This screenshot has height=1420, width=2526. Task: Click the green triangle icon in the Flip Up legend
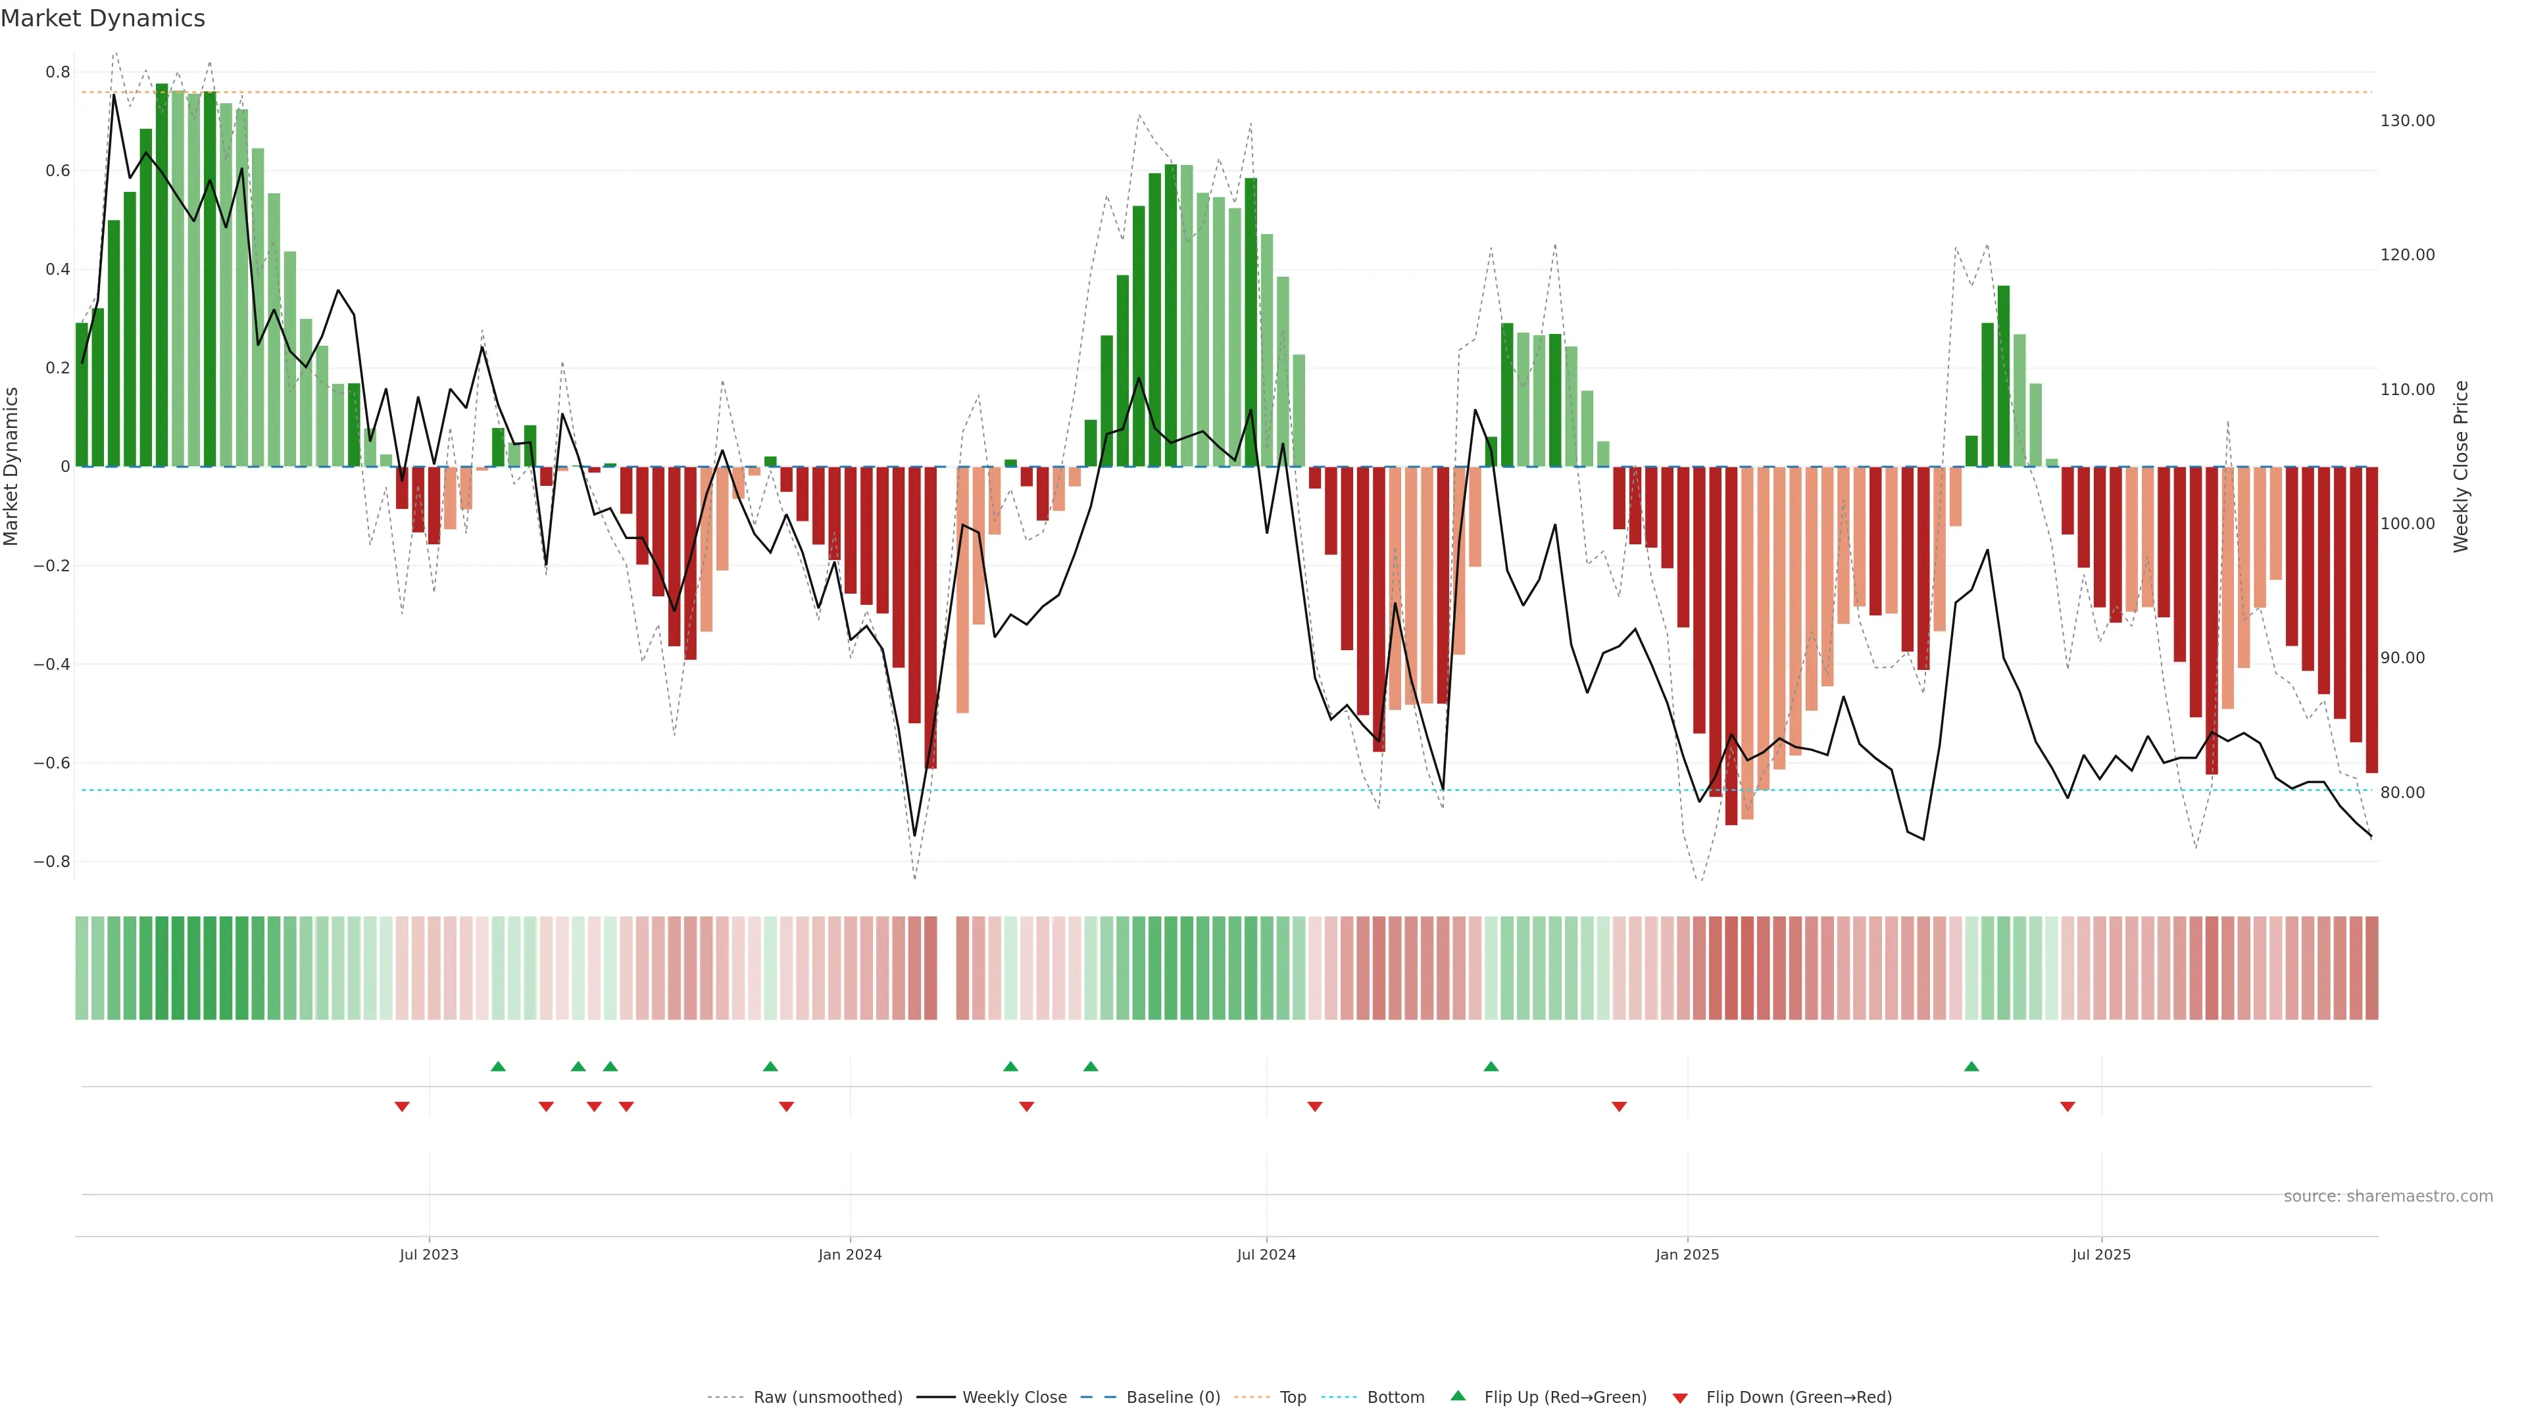pyautogui.click(x=1458, y=1396)
